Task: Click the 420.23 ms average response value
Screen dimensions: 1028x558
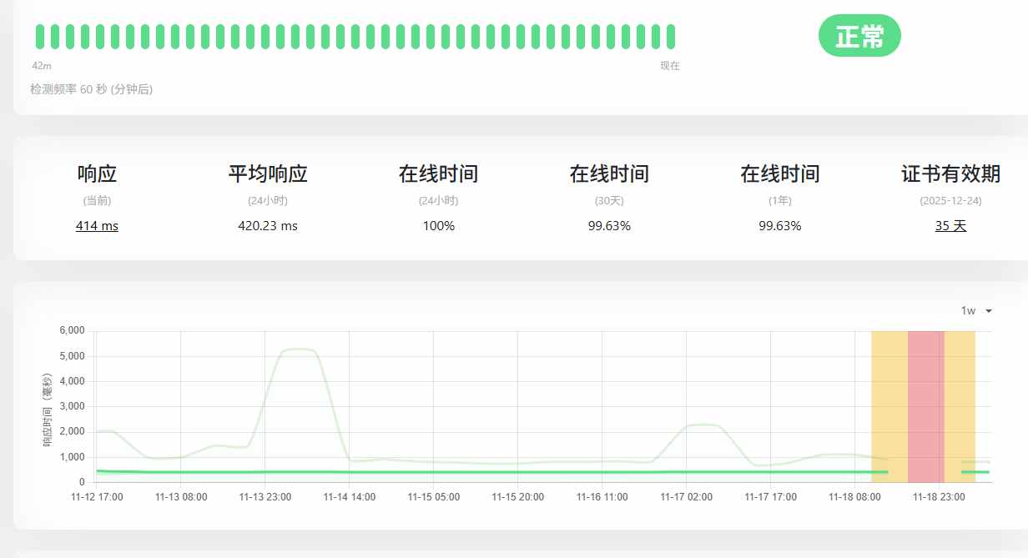Action: [x=268, y=225]
